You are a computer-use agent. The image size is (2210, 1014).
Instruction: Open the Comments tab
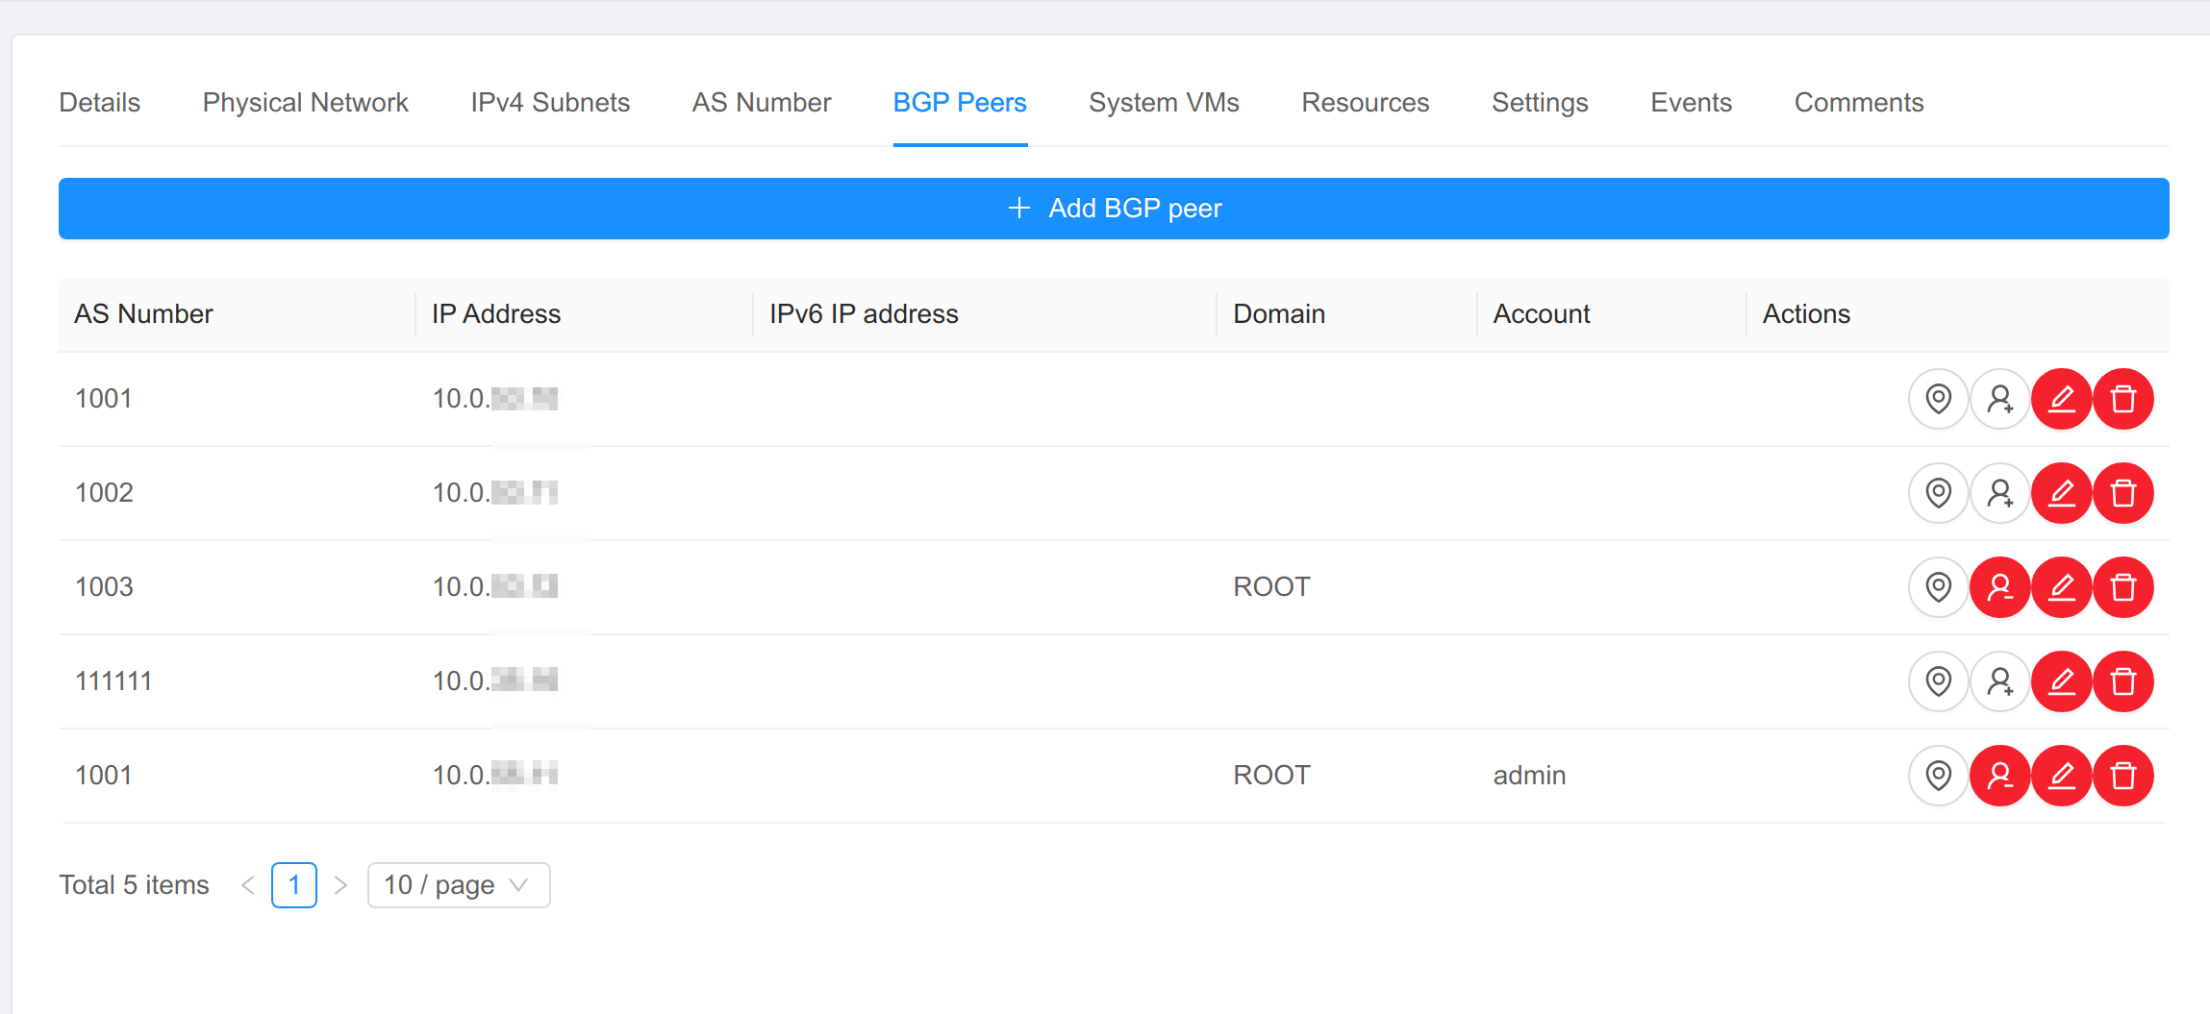tap(1858, 102)
